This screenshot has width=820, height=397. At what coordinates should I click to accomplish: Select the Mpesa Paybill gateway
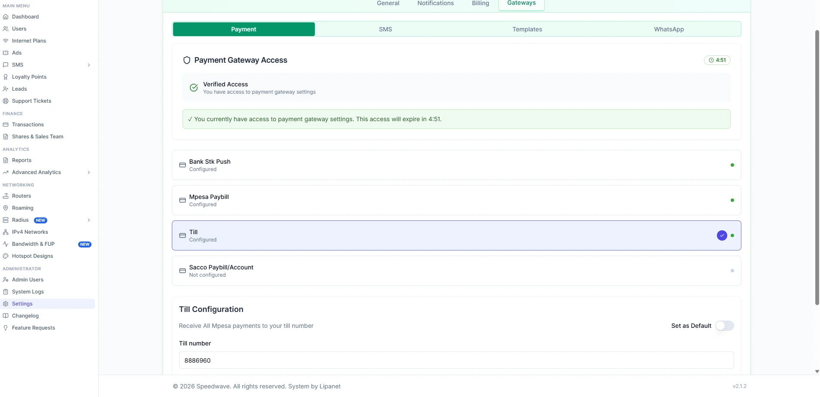[x=456, y=200]
